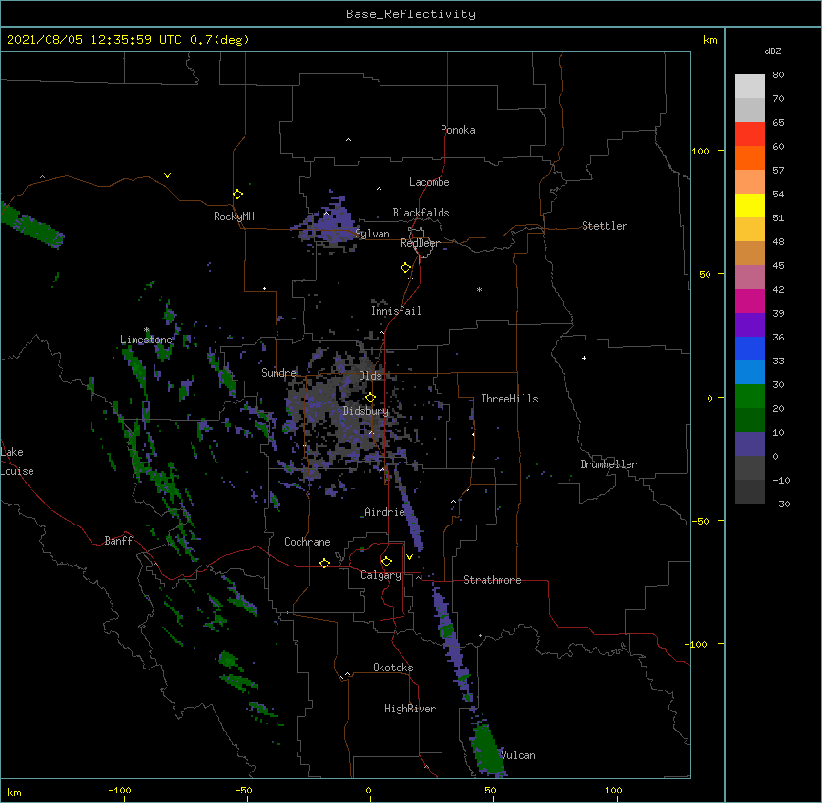The width and height of the screenshot is (822, 803).
Task: Select the yellow diamond marker under Cochrane
Action: point(324,563)
